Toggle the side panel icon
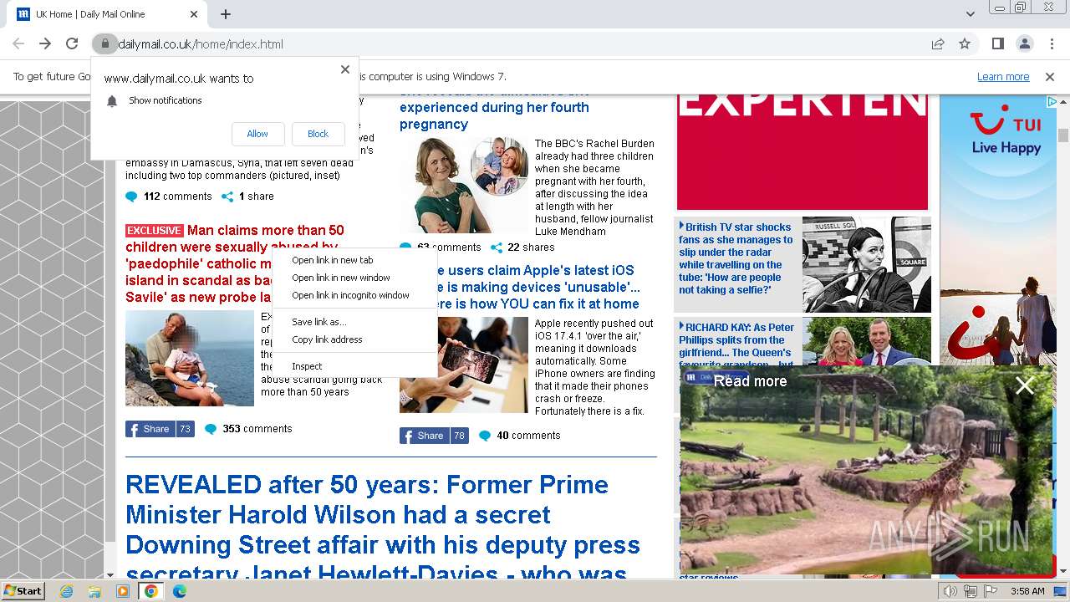This screenshot has height=602, width=1070. click(997, 44)
